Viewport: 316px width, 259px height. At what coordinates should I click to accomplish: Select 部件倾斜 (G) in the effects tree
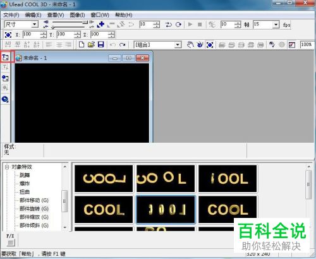(x=34, y=226)
